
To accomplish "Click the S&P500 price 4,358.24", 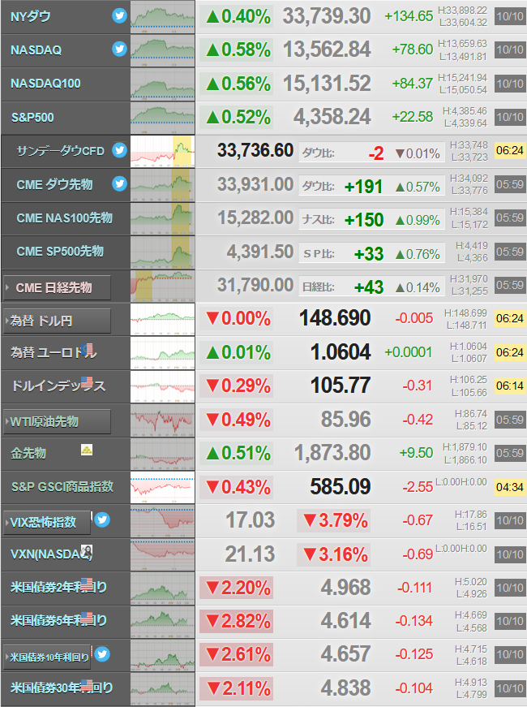I will pyautogui.click(x=332, y=117).
